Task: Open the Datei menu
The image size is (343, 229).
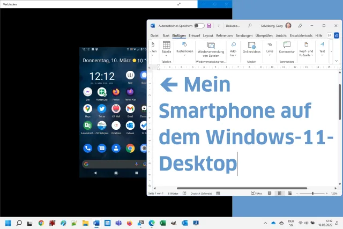Action: pos(154,35)
